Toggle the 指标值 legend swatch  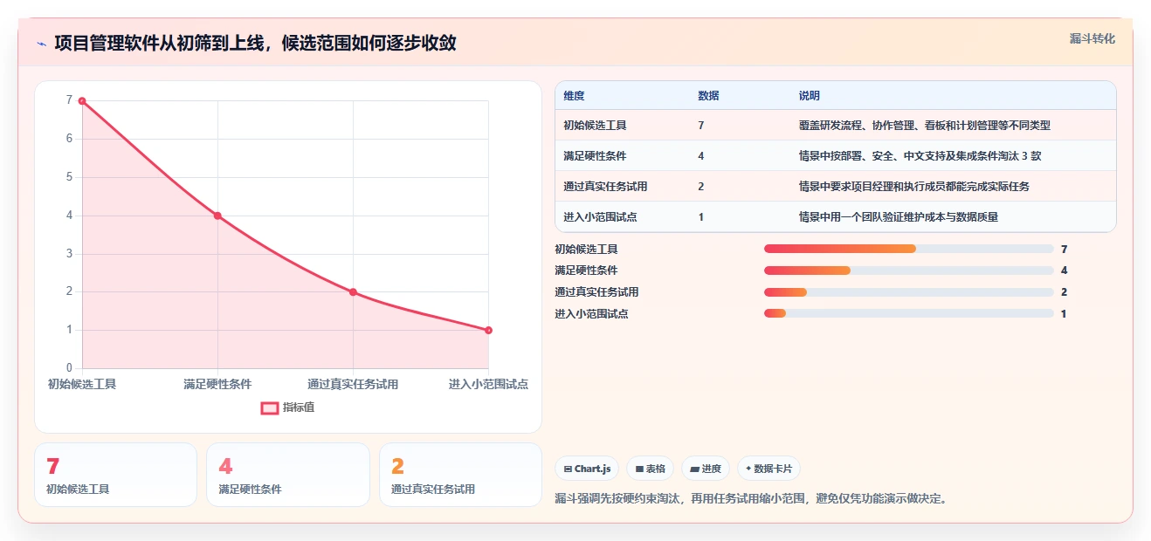(270, 407)
